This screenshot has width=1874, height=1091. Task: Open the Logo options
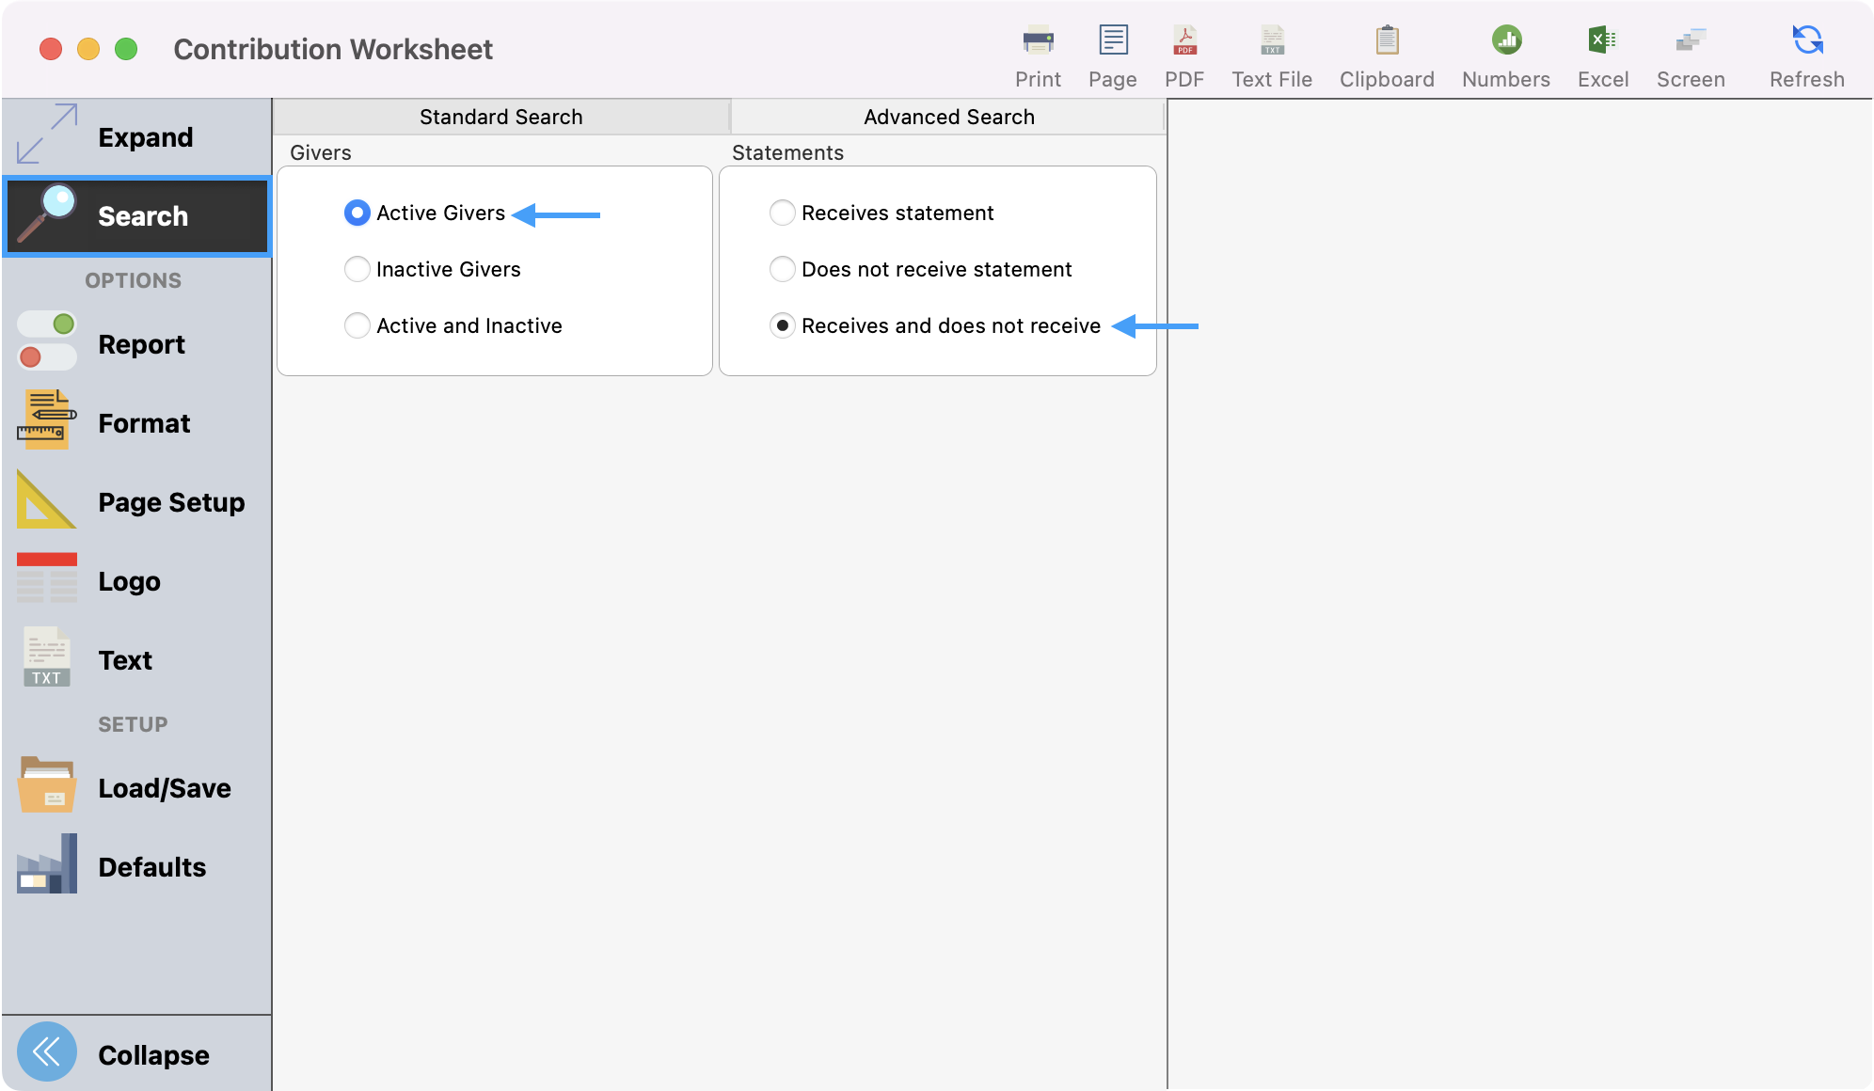[129, 580]
